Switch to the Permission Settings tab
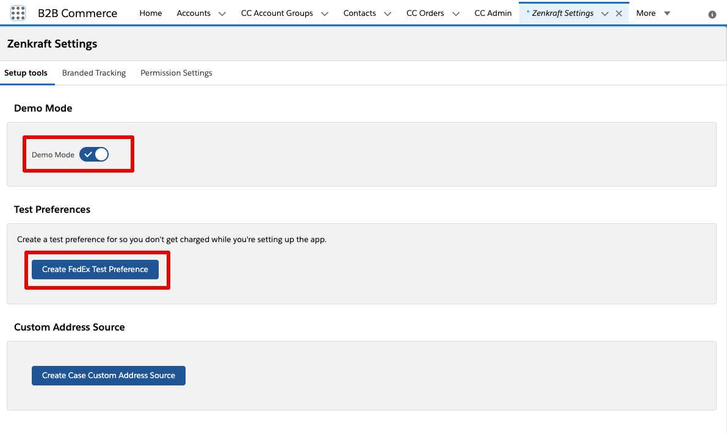727x433 pixels. pyautogui.click(x=176, y=73)
